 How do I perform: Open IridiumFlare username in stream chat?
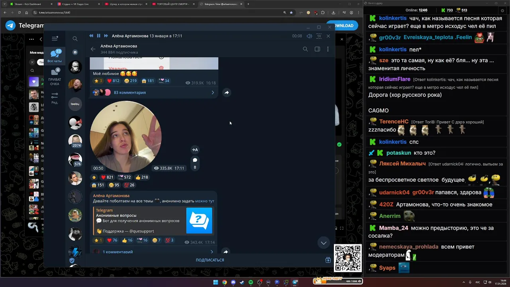click(395, 79)
